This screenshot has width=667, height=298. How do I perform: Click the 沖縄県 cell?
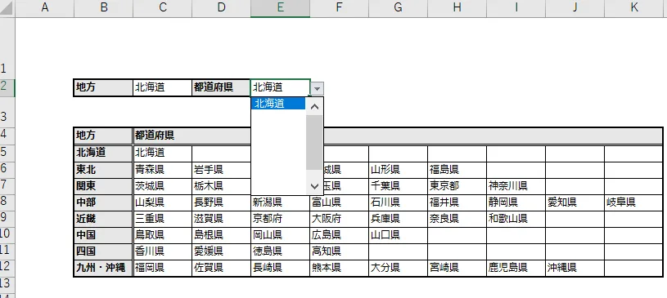tap(575, 268)
